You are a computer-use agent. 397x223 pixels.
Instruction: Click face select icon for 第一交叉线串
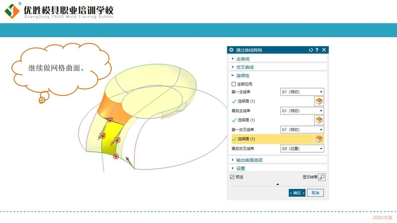[x=319, y=139]
